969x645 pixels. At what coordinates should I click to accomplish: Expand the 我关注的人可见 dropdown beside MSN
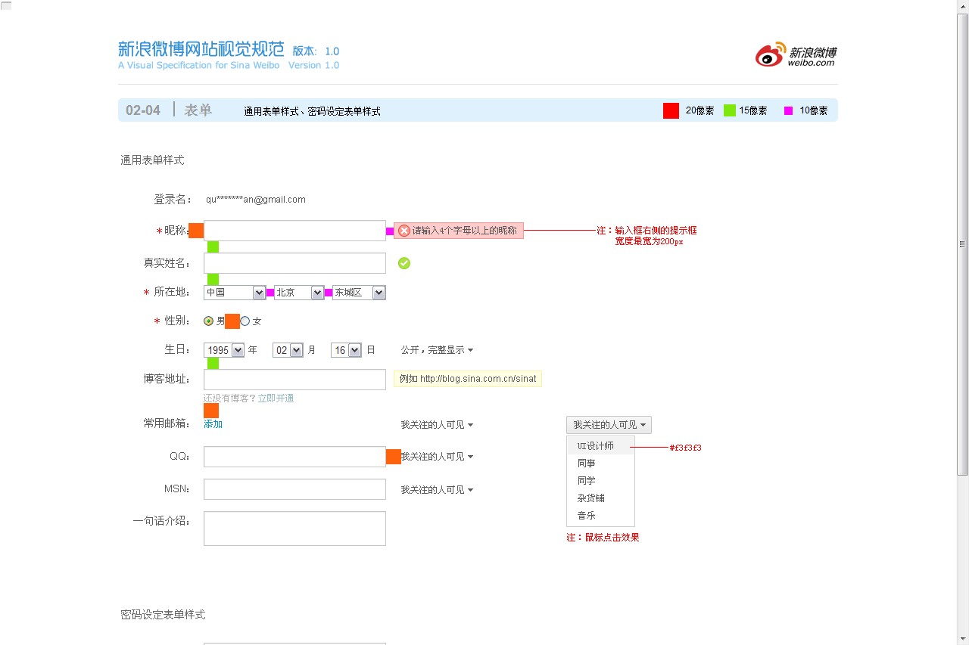point(437,490)
